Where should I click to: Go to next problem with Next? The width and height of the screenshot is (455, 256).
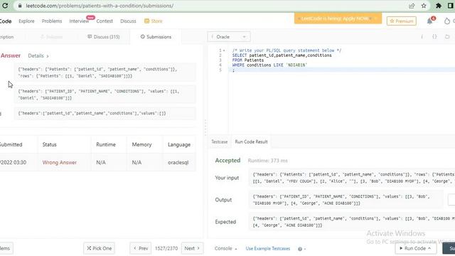point(192,248)
